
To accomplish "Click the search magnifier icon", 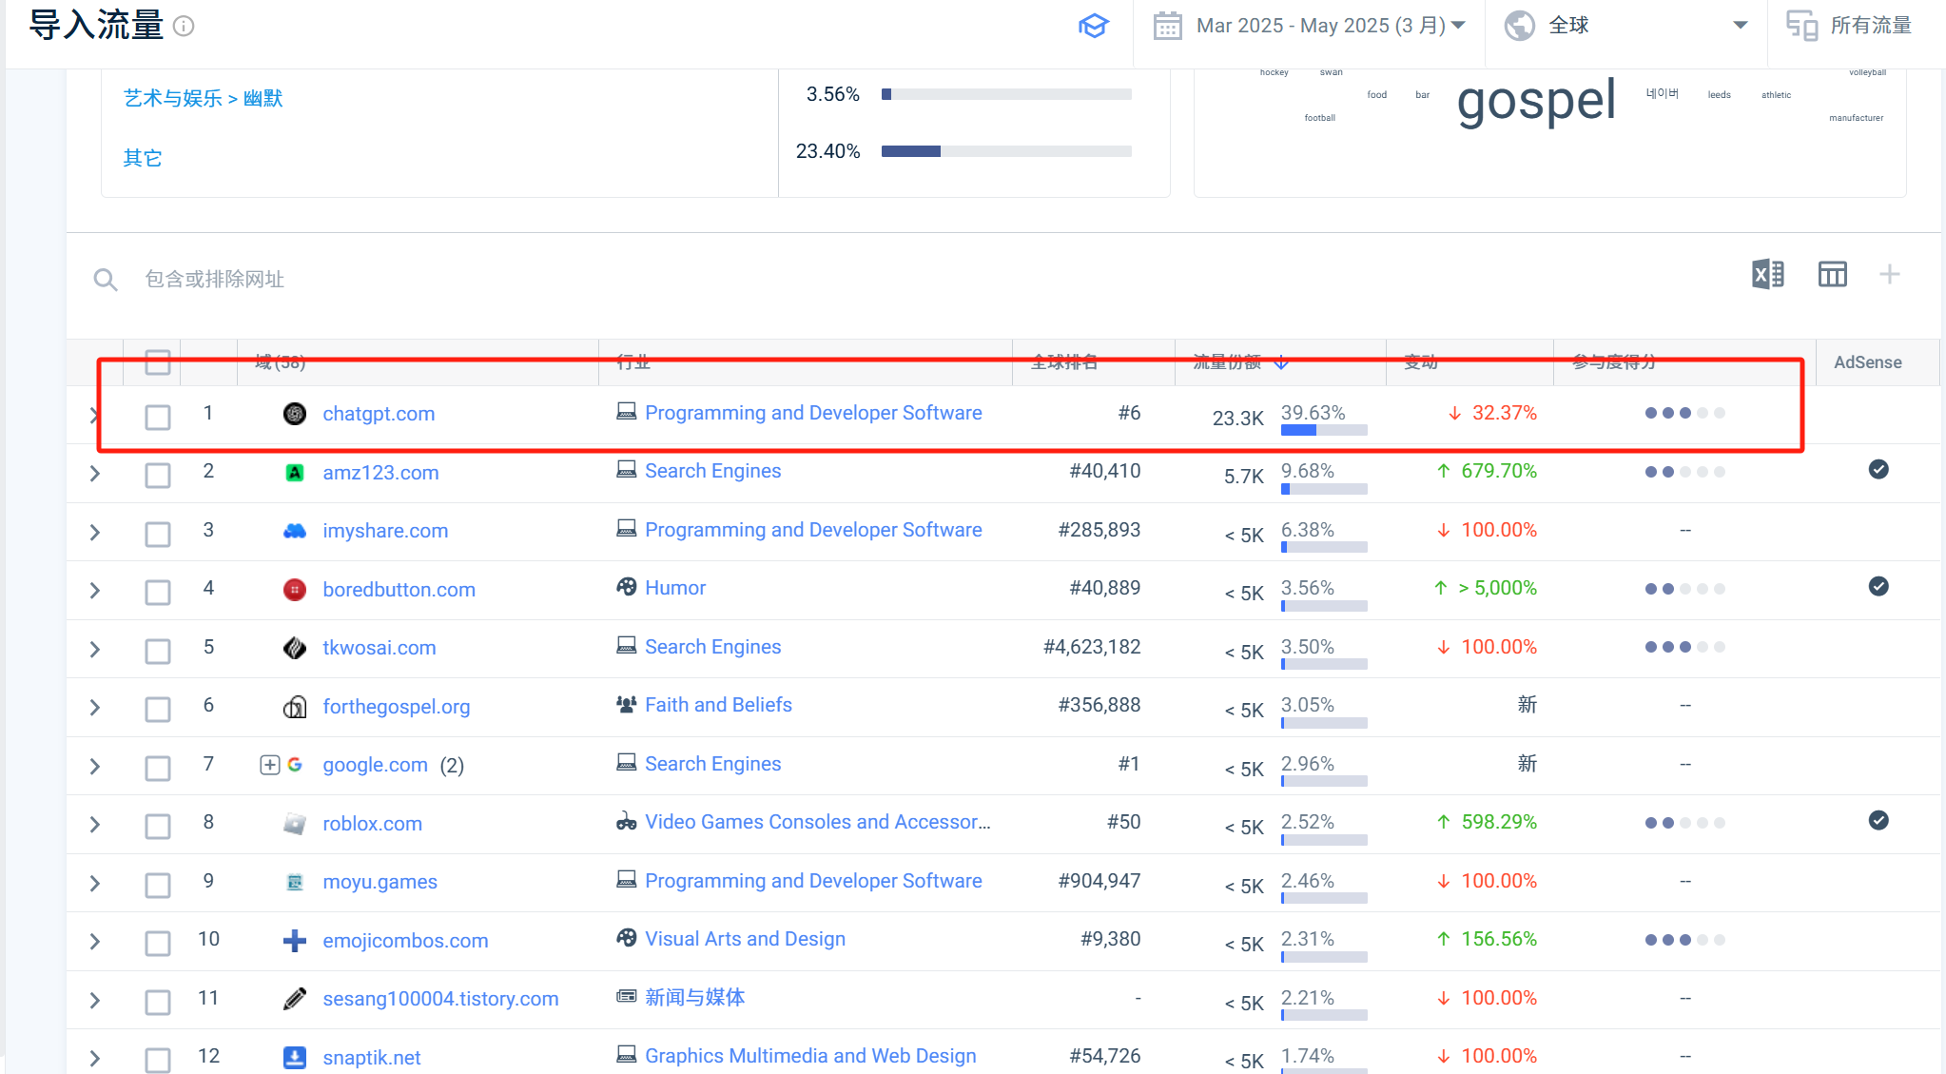I will (x=105, y=280).
